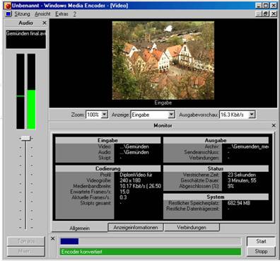Click the Eingabe caption below the video preview
This screenshot has height=261, width=280.
pyautogui.click(x=163, y=103)
